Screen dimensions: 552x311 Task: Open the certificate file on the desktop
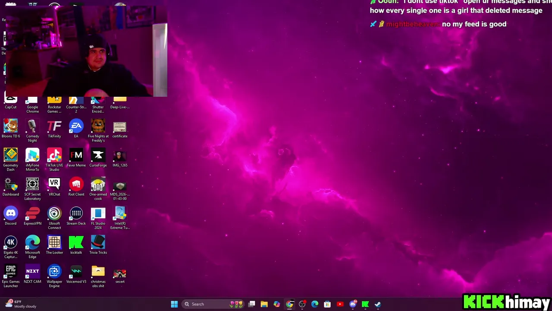tap(120, 129)
